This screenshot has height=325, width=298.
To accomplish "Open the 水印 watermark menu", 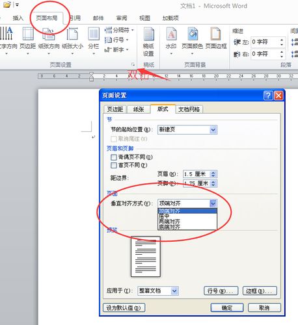I will click(x=171, y=40).
